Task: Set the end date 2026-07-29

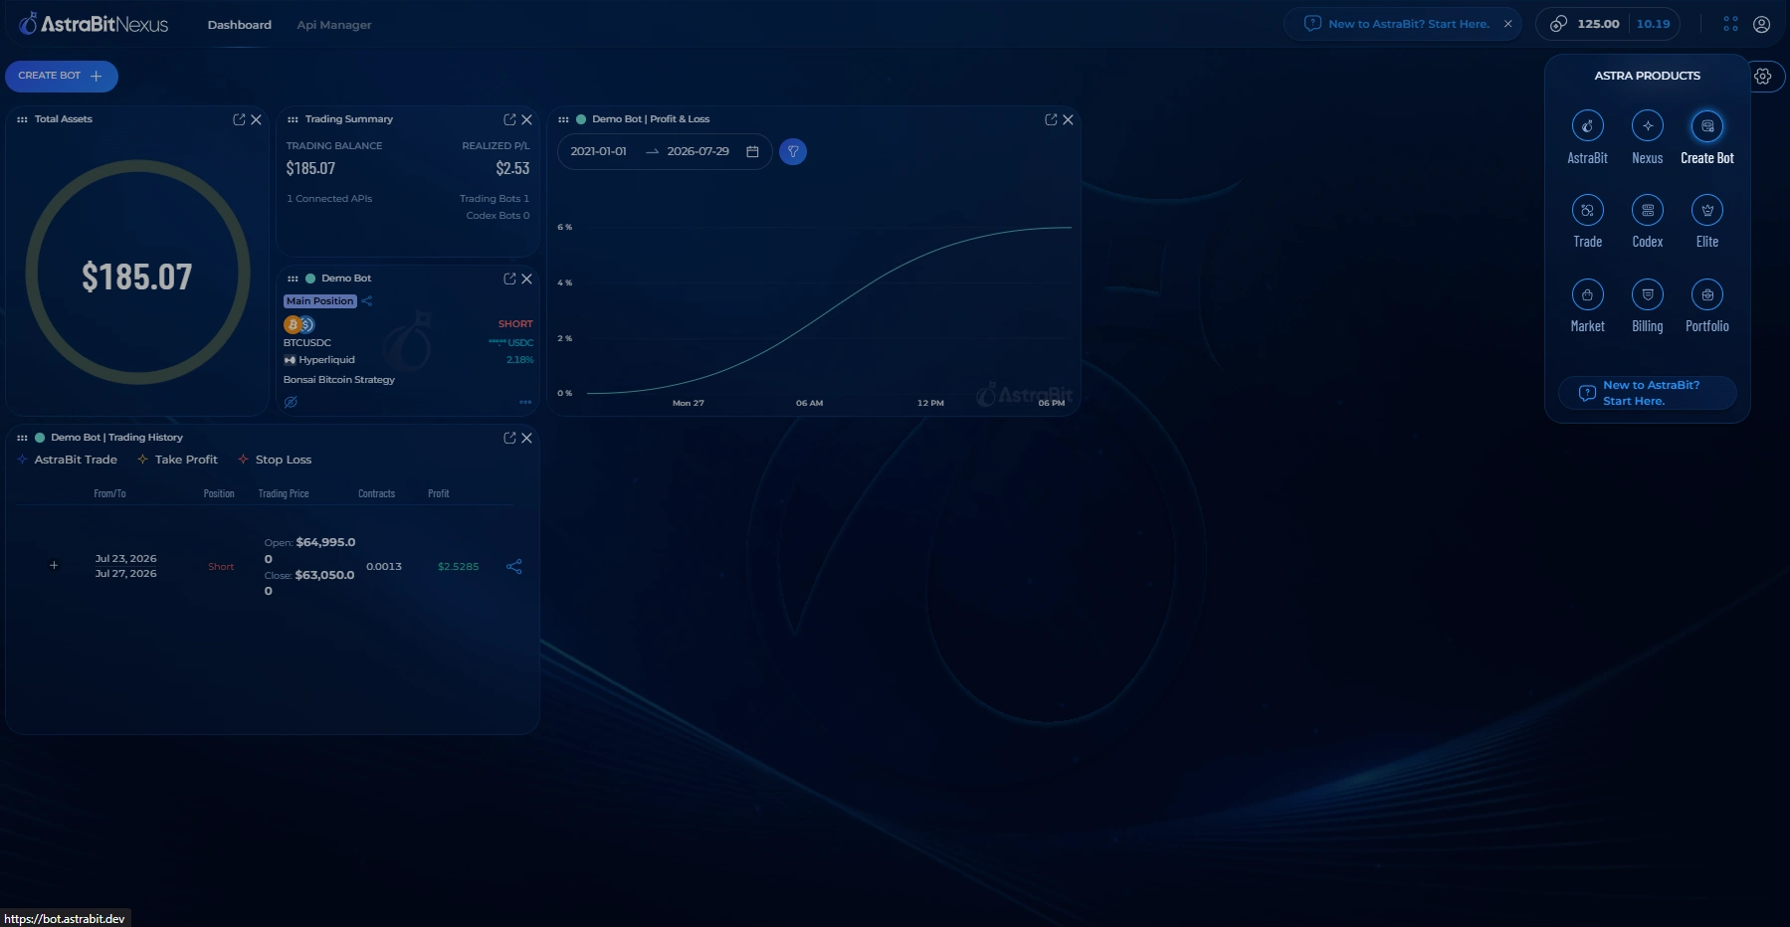Action: 698,151
